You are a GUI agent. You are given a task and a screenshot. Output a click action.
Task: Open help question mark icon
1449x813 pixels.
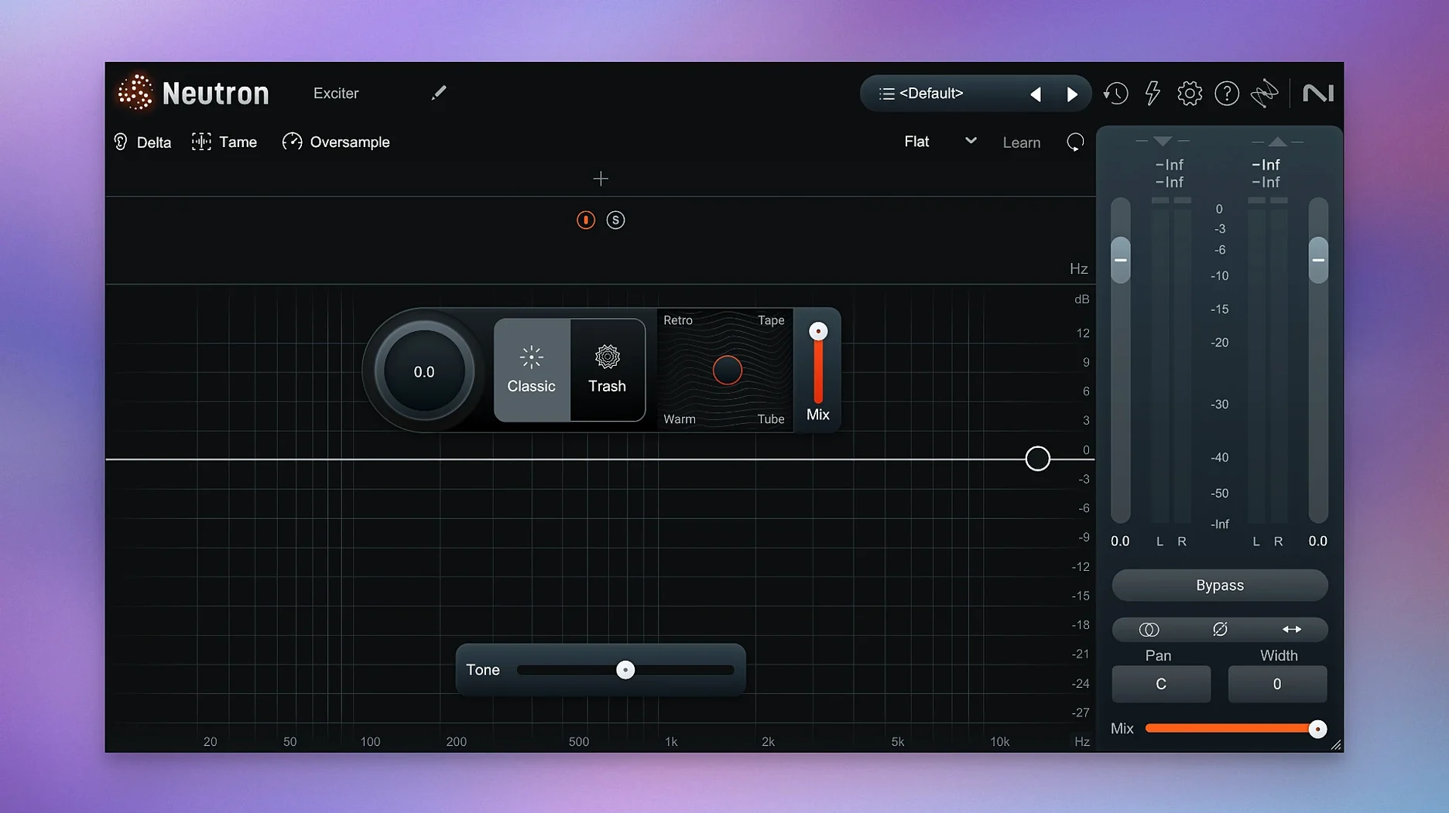1227,94
